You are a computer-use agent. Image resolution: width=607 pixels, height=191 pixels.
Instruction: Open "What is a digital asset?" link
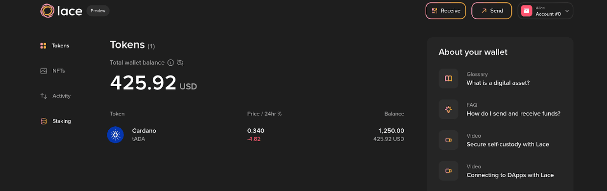pos(498,83)
